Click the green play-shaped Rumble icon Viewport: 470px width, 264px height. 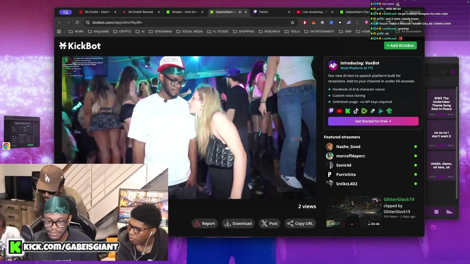point(364,111)
